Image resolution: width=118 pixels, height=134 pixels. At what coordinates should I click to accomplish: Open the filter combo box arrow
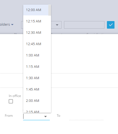57,25
